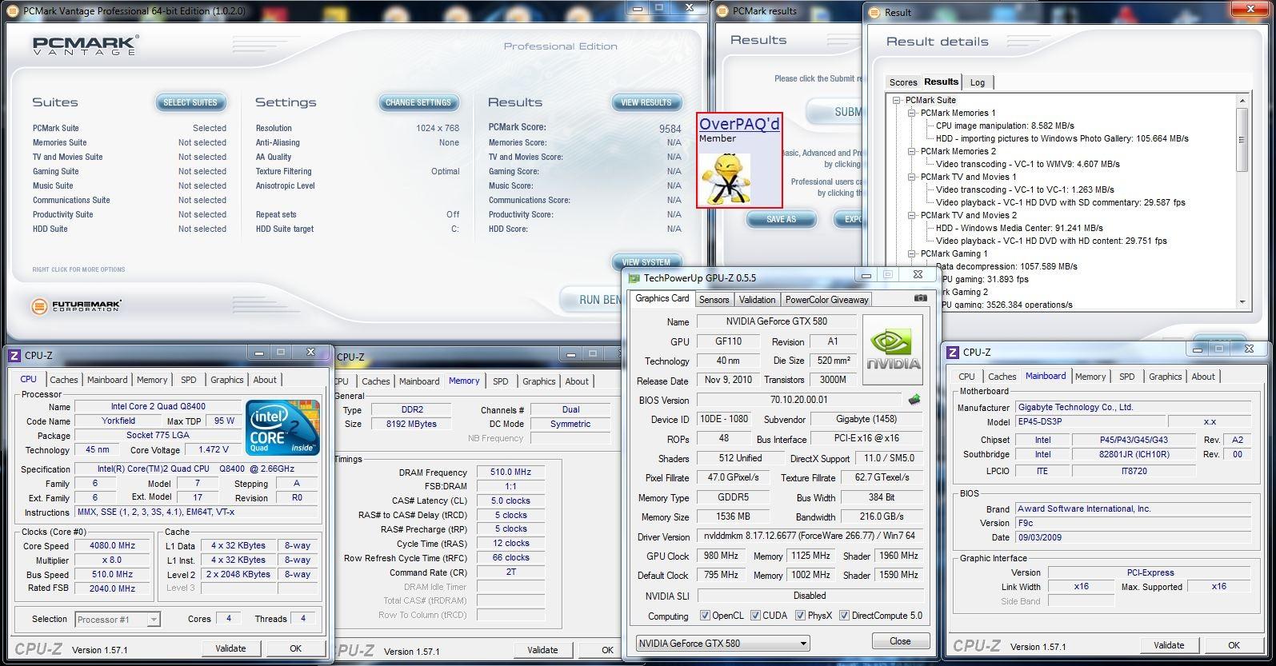Click the title bar icon of CPU-Z Mainboard window
This screenshot has width=1276, height=666.
954,353
